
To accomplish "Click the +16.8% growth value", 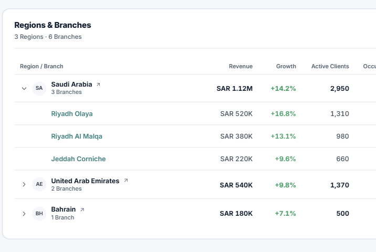I will pyautogui.click(x=283, y=113).
